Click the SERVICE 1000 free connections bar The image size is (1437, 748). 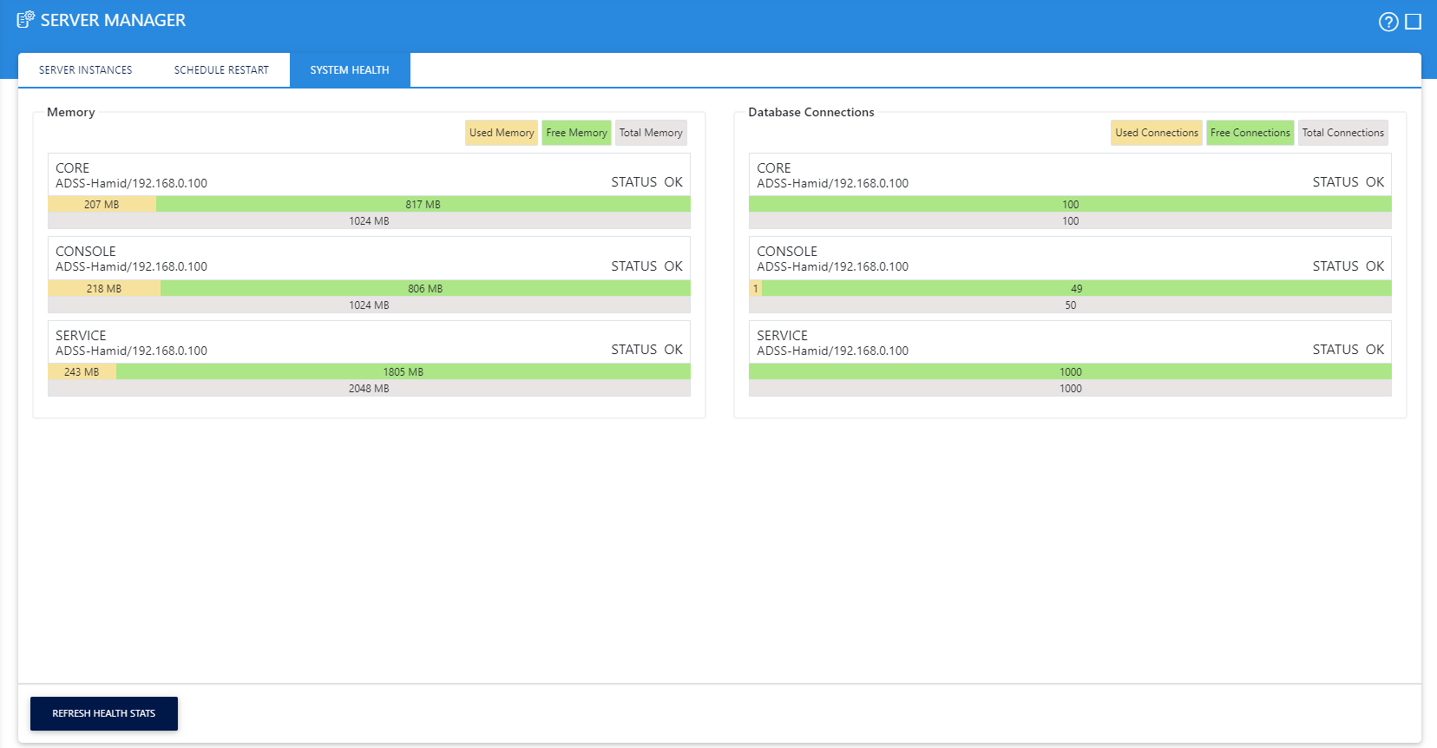[1070, 372]
